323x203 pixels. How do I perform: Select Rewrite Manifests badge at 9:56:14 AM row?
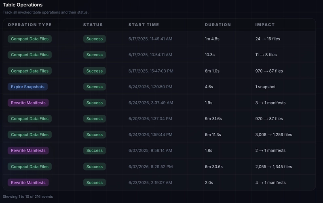click(28, 151)
